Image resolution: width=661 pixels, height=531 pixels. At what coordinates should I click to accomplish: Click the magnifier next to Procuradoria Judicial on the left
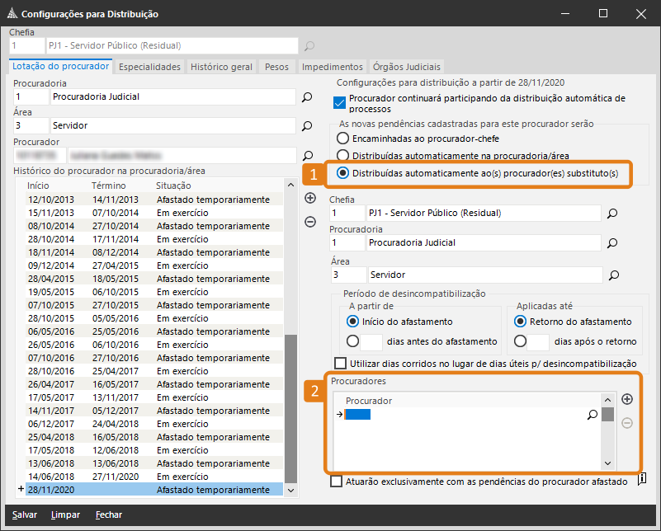pos(307,97)
